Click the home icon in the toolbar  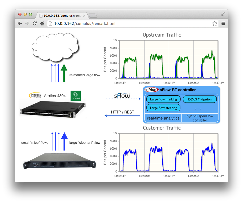pos(42,23)
